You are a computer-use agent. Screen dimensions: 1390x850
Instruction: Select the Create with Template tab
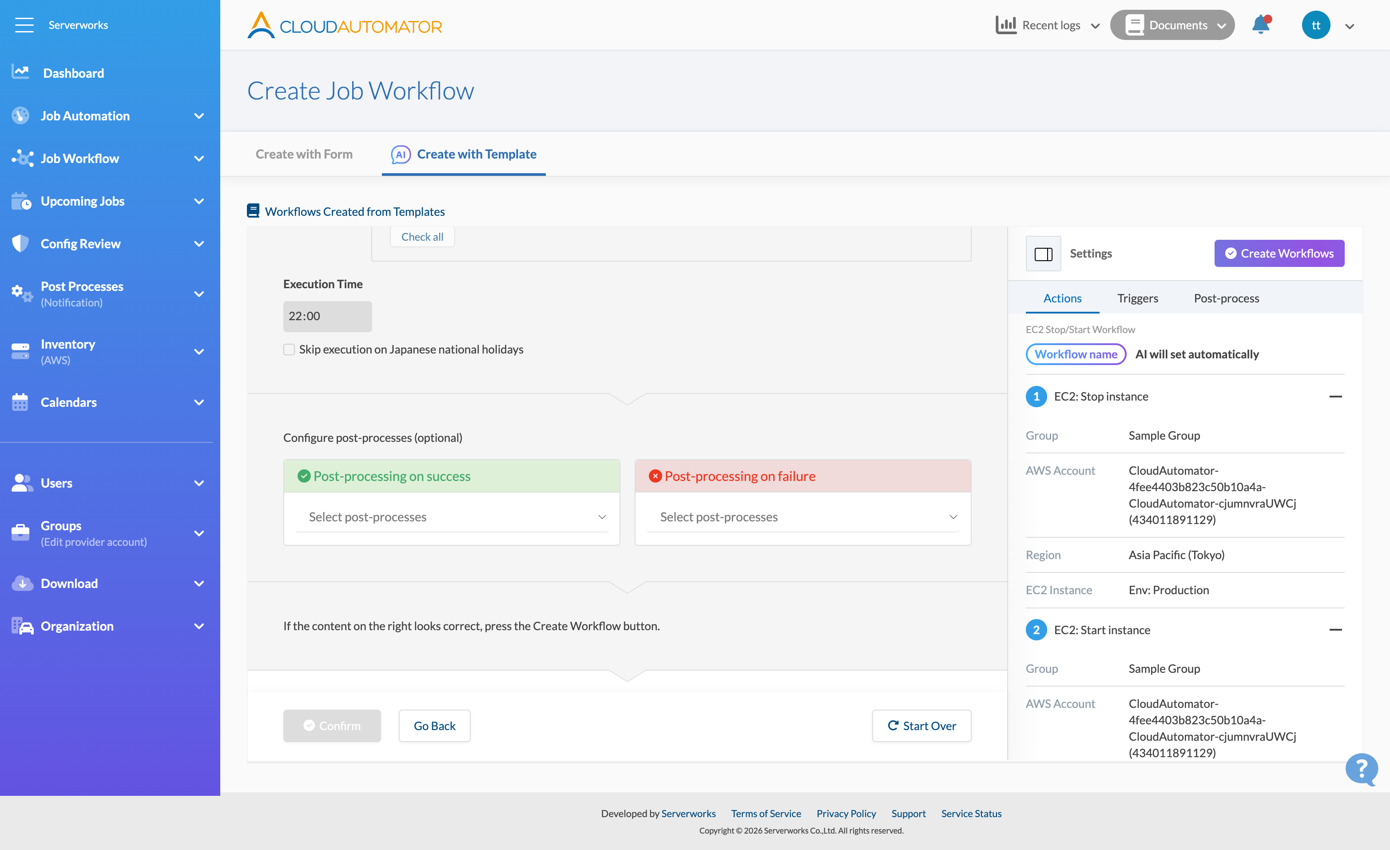pyautogui.click(x=464, y=155)
